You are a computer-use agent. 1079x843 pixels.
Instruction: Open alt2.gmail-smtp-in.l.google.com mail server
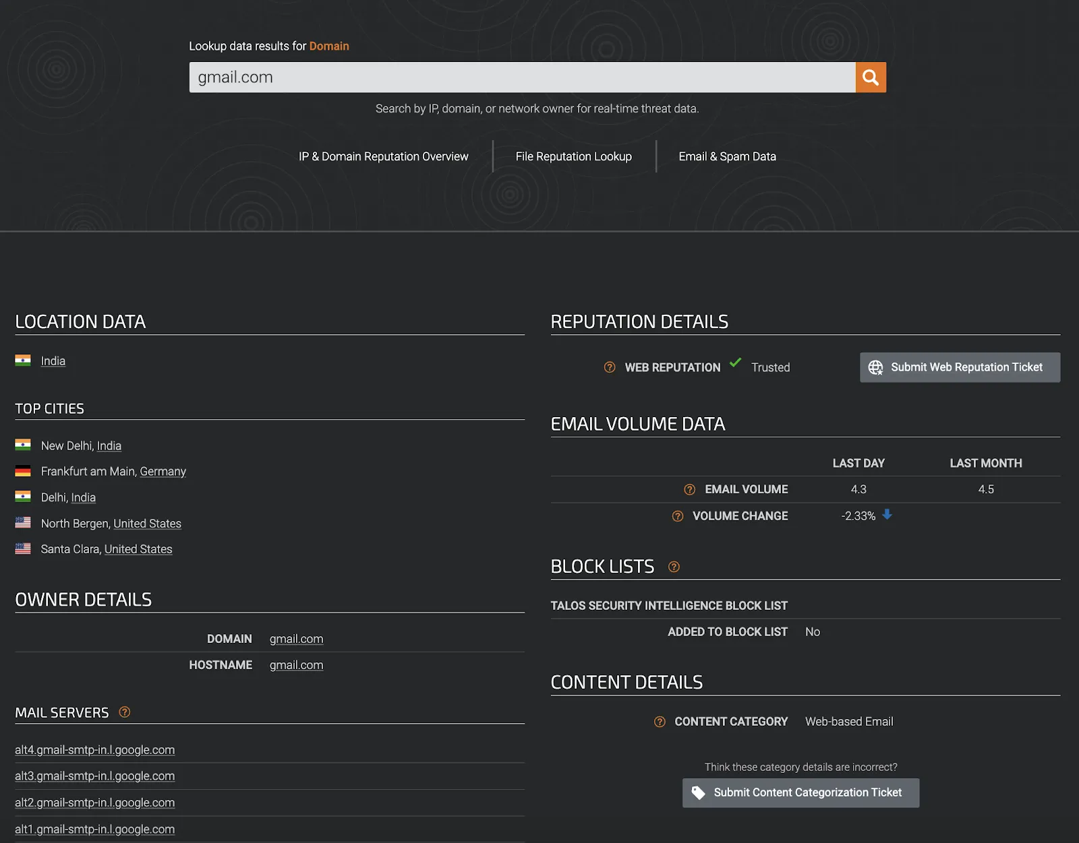[95, 803]
